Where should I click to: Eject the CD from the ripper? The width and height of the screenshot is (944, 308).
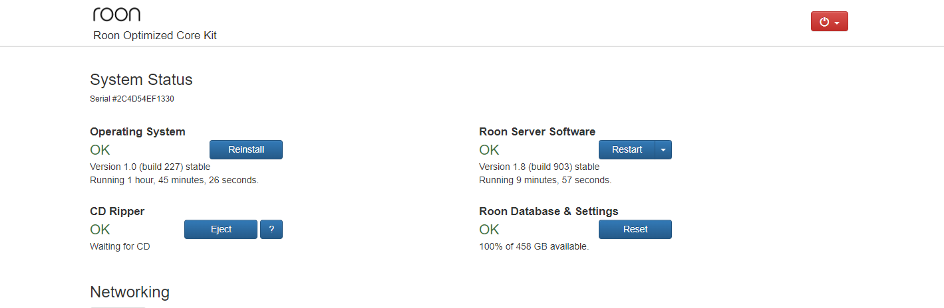(x=221, y=229)
